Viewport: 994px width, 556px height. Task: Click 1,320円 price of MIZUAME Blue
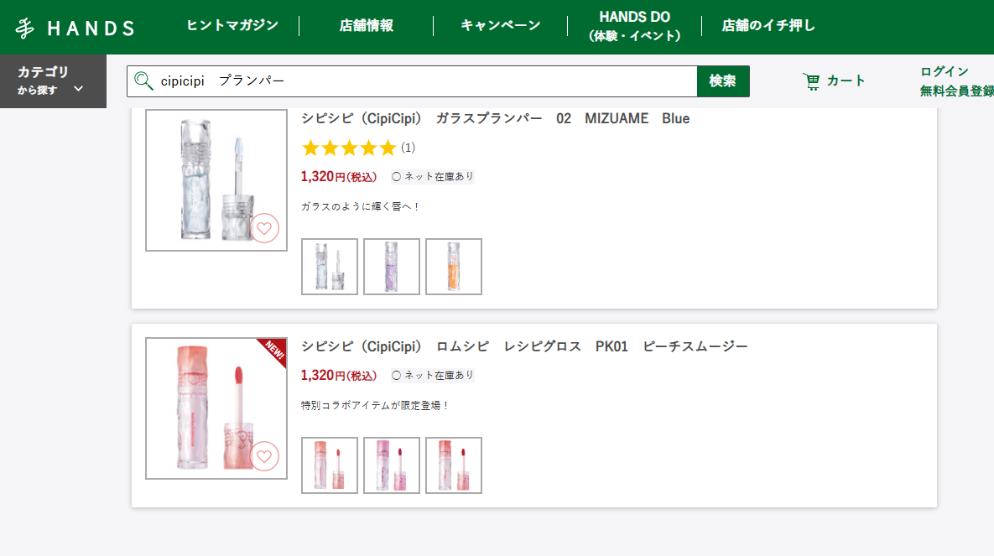pyautogui.click(x=339, y=177)
